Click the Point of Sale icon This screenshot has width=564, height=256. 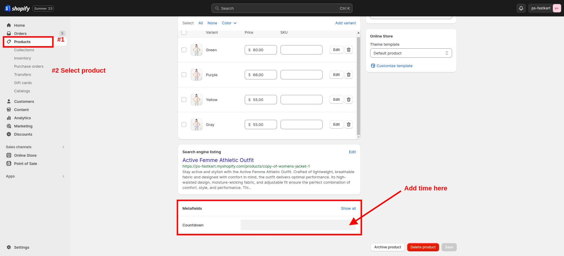(x=9, y=163)
